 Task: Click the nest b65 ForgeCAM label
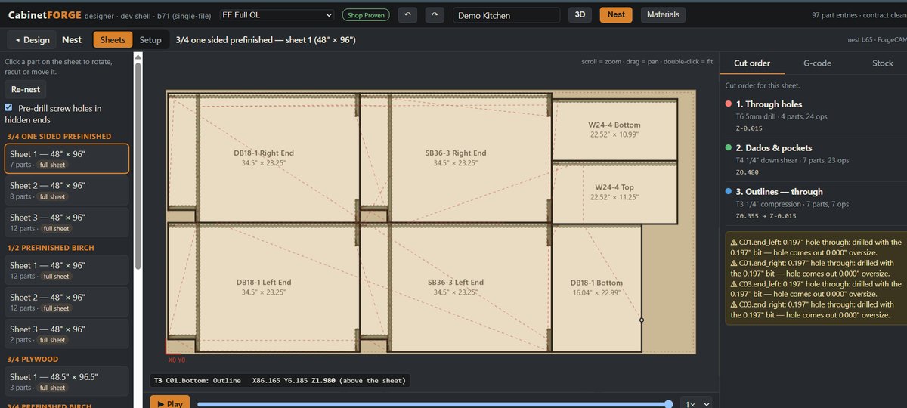pyautogui.click(x=878, y=40)
